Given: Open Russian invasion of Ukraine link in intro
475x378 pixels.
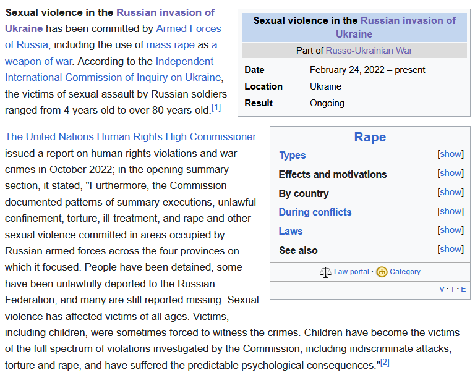Looking at the screenshot, I should pos(165,13).
